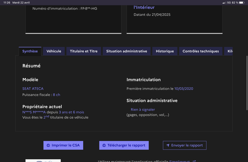
Task: Click the l'Intérieur heading link
Action: [144, 7]
